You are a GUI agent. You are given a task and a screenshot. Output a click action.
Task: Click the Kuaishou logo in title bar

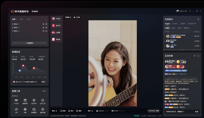(x=12, y=11)
